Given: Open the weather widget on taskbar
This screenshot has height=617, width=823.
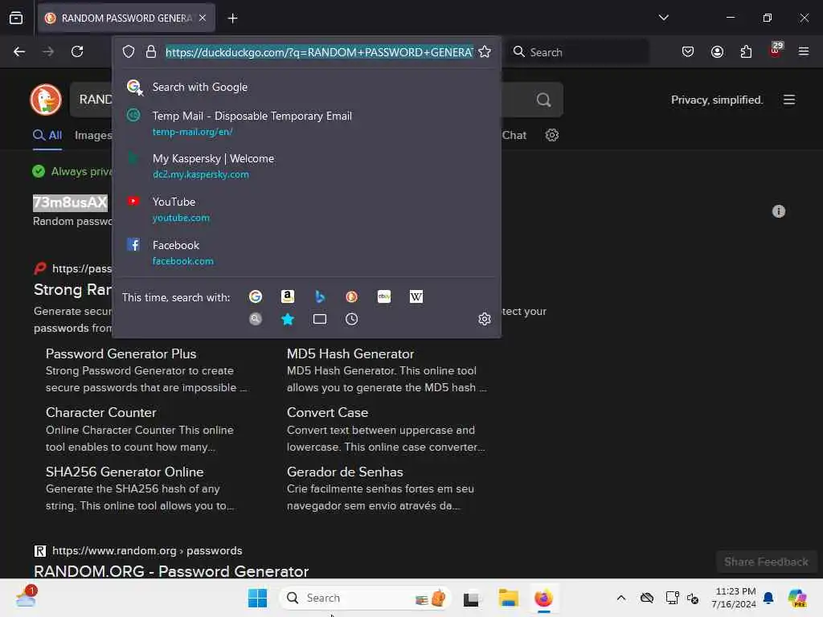Looking at the screenshot, I should tap(26, 597).
